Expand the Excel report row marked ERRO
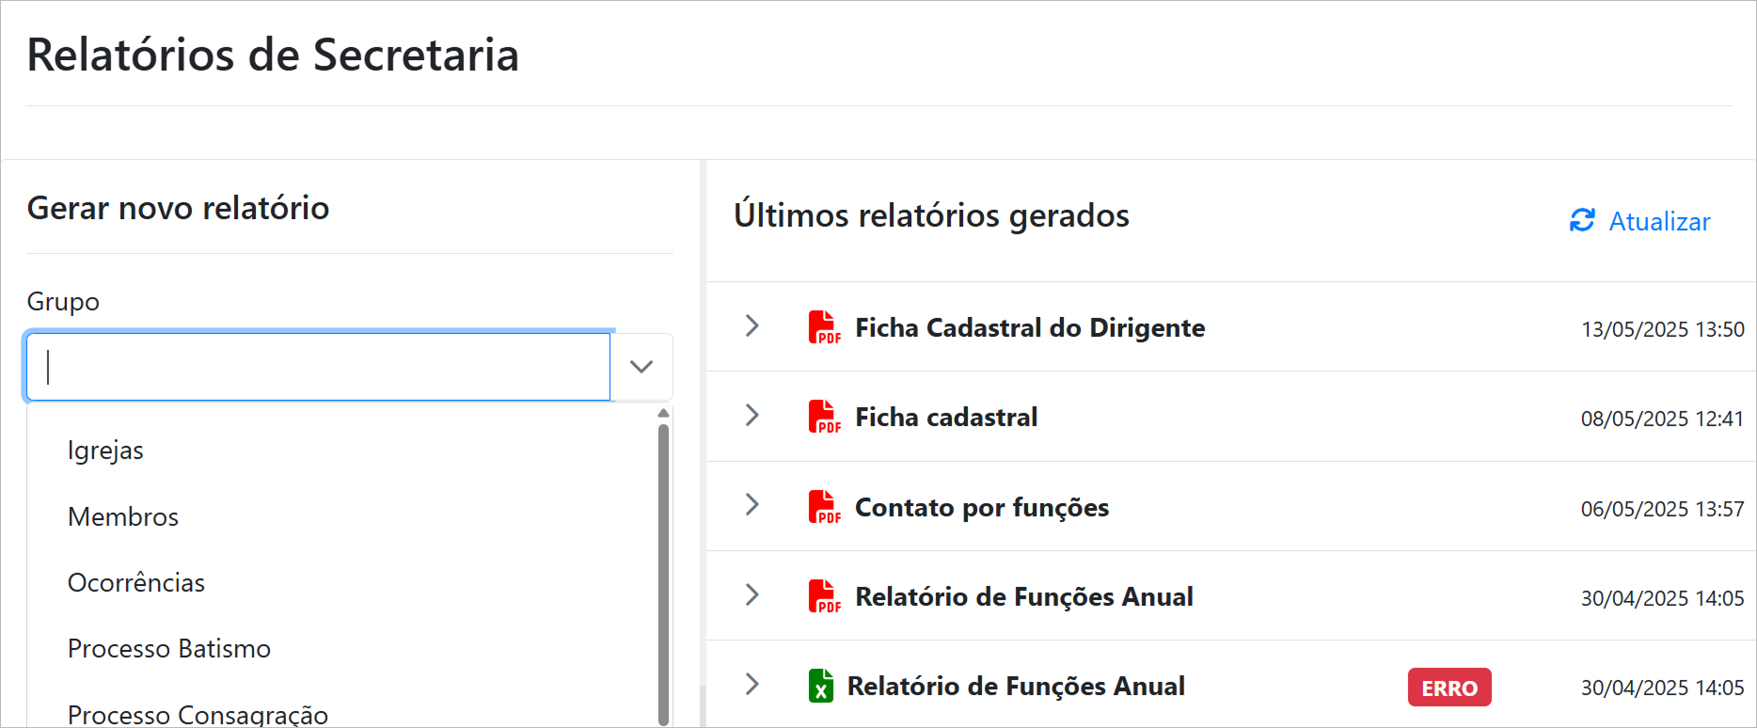 coord(752,684)
